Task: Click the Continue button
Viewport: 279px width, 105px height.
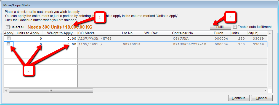Action: [239, 98]
